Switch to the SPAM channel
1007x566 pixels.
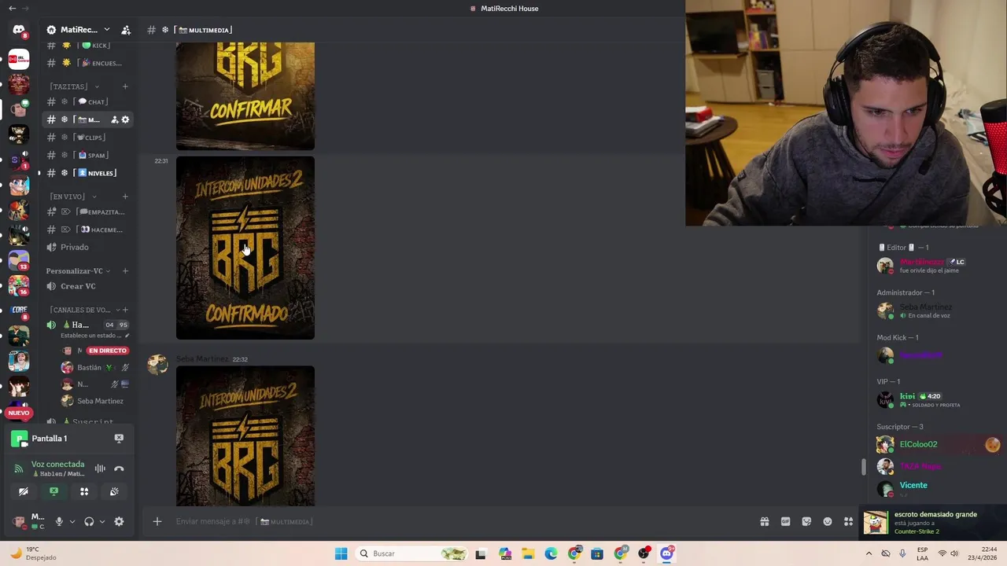tap(87, 155)
